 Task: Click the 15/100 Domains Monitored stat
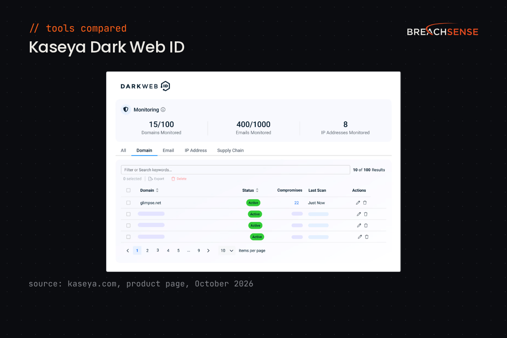(161, 128)
